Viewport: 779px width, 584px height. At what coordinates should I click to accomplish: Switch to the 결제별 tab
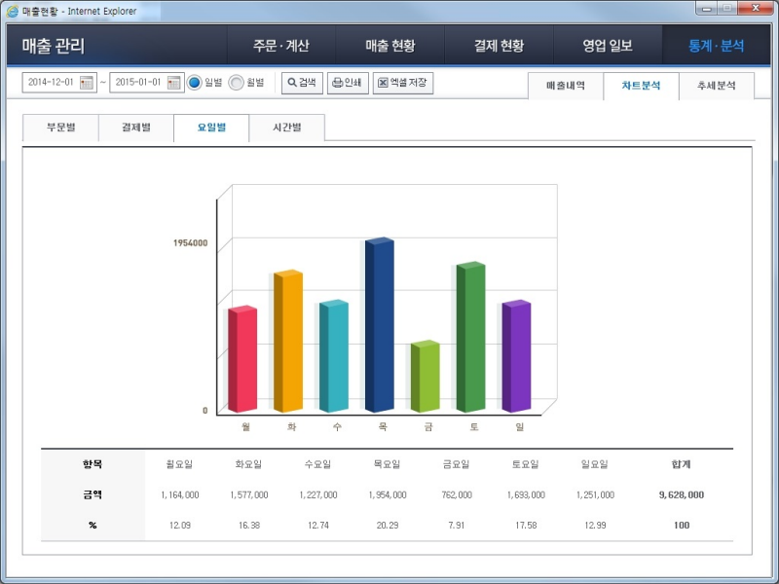[x=136, y=128]
